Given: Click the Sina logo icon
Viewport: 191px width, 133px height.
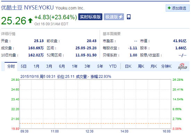Looking at the screenshot, I should pos(182,66).
